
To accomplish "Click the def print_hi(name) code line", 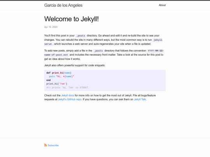I will [59, 73].
